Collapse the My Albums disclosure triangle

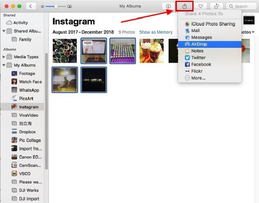point(4,65)
